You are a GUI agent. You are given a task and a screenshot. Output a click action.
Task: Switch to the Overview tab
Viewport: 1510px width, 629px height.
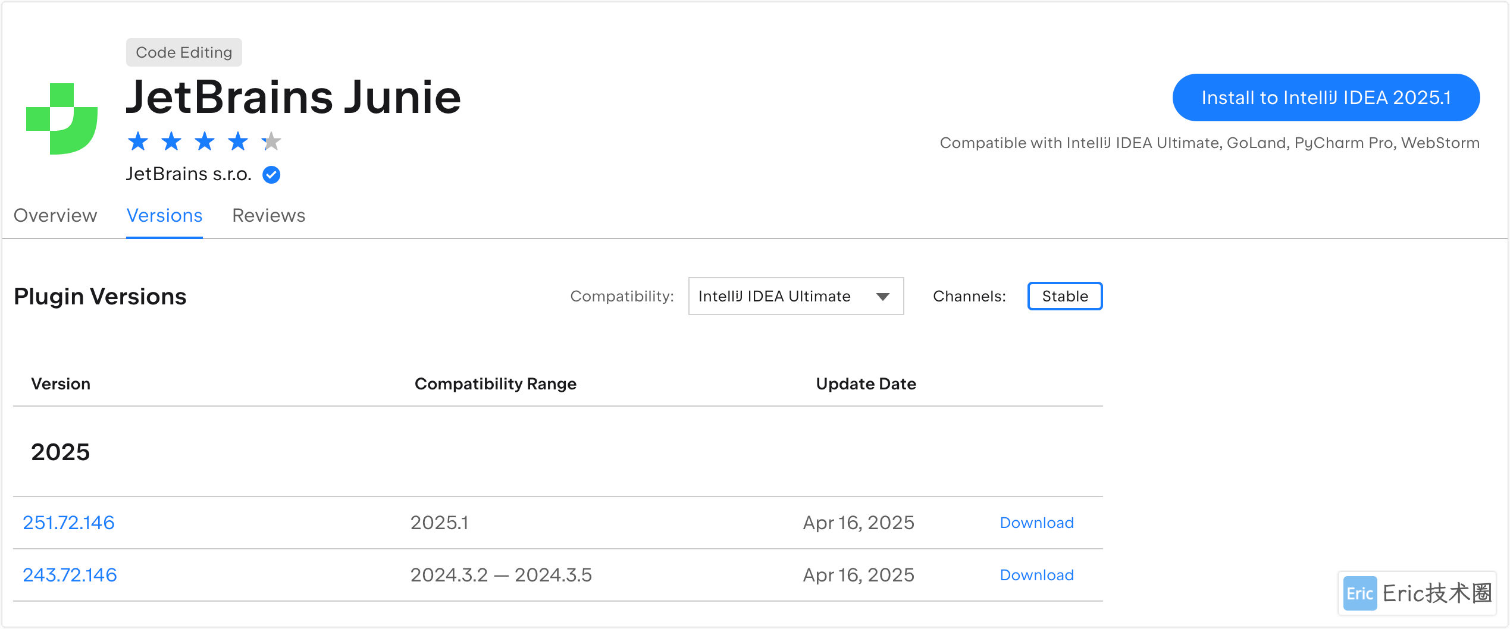click(55, 215)
